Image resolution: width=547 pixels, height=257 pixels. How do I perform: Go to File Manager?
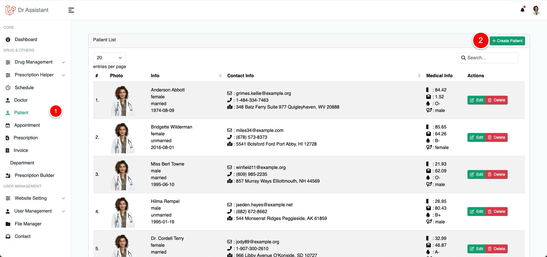[x=28, y=224]
